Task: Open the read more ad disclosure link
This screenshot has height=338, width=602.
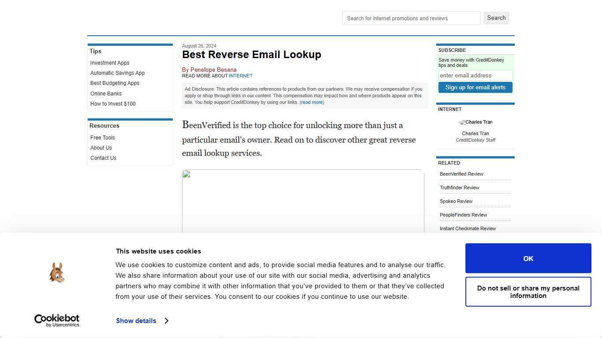Action: (x=312, y=102)
